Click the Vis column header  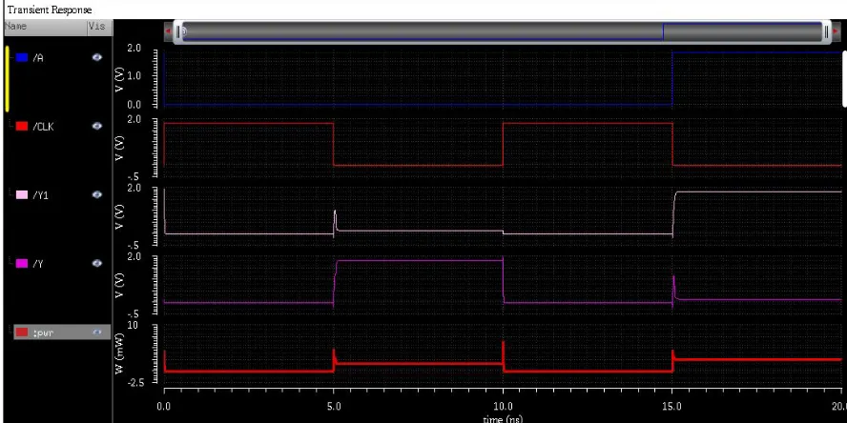(x=99, y=27)
